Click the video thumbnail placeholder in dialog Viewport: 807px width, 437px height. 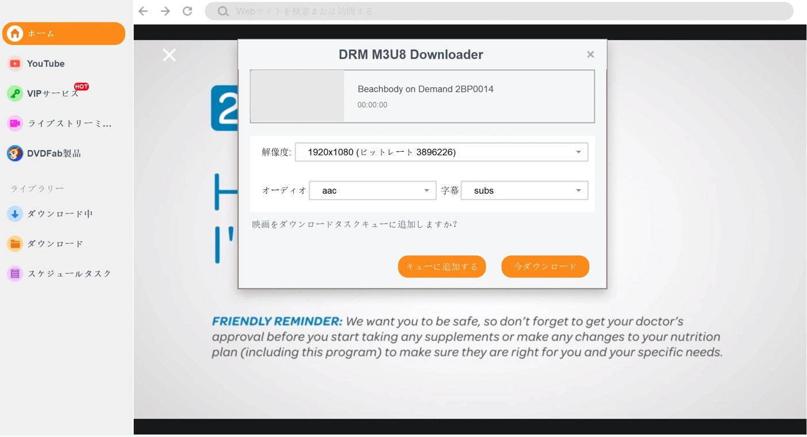coord(297,96)
